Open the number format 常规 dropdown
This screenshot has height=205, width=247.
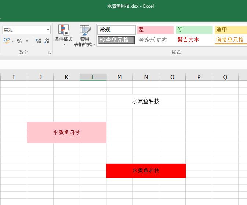[48, 30]
